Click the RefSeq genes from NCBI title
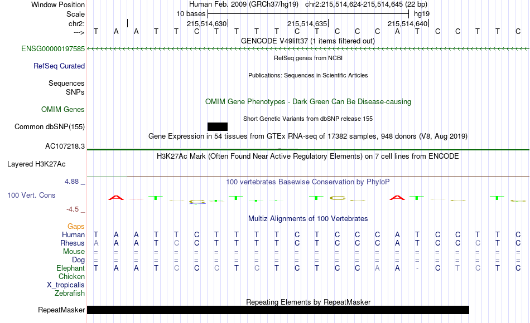 [308, 58]
